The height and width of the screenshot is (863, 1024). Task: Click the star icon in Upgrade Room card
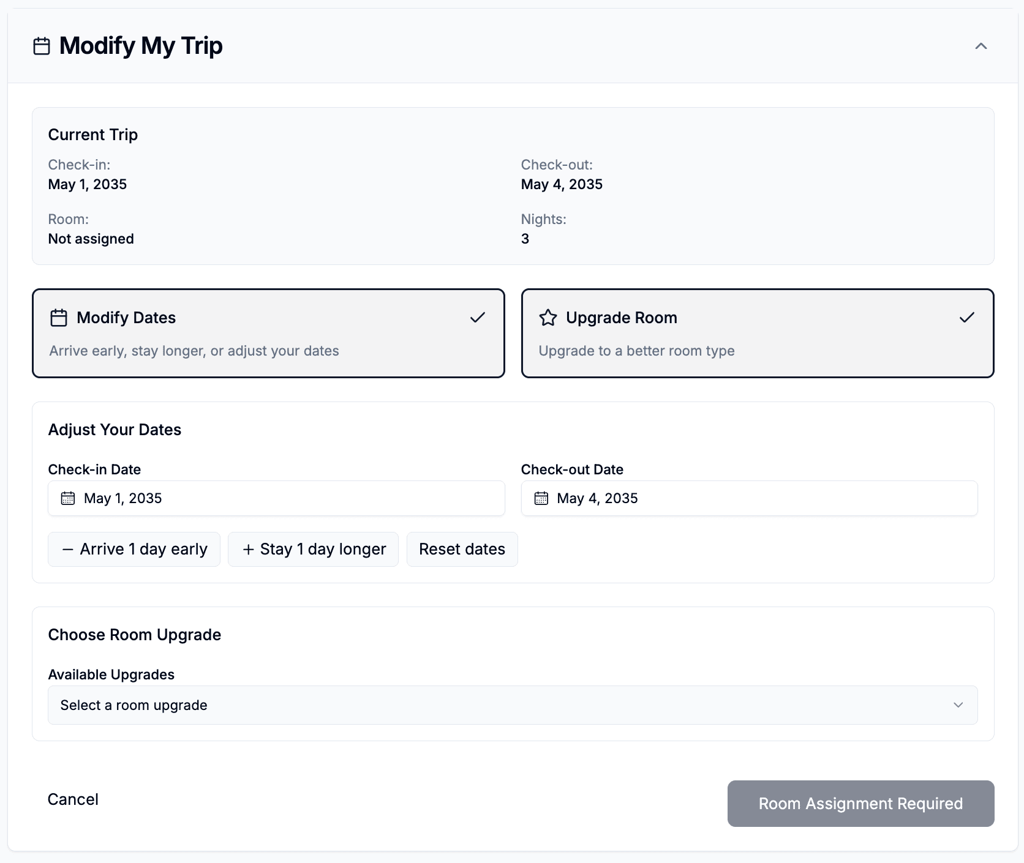[548, 318]
